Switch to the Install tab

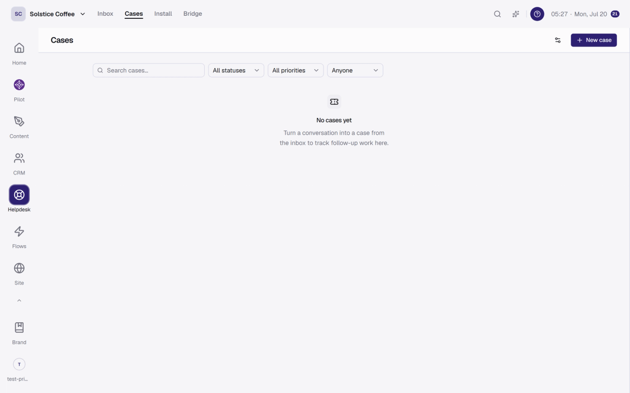tap(163, 14)
